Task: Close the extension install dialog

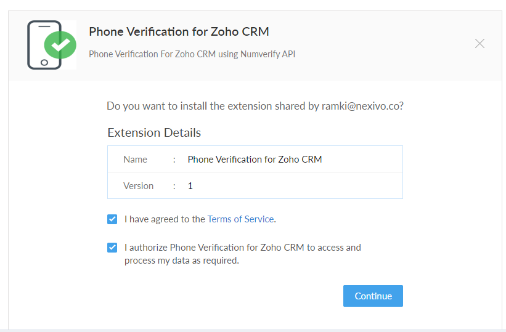Action: (479, 44)
